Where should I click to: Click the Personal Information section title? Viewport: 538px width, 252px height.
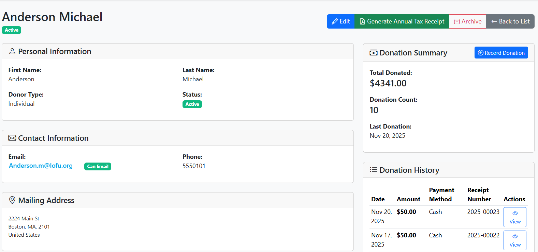pyautogui.click(x=55, y=51)
